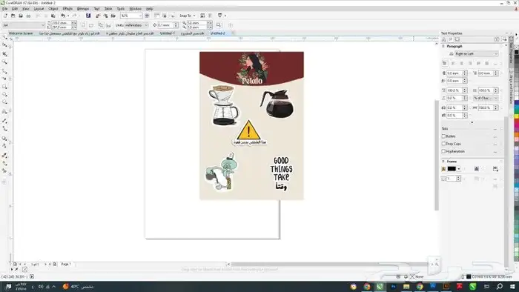Click the Save icon in toolbar
Screen dimensions: 519x292
point(21,16)
